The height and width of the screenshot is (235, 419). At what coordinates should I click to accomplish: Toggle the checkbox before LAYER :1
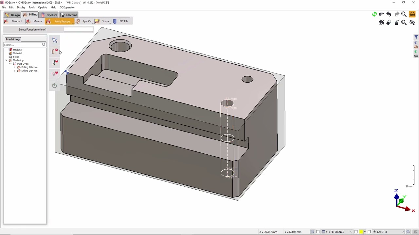click(x=369, y=232)
